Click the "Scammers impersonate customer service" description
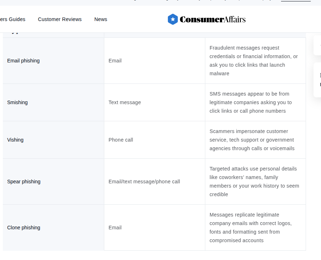 [x=252, y=140]
